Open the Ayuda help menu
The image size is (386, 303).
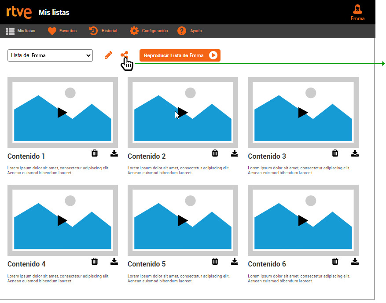[x=189, y=31]
